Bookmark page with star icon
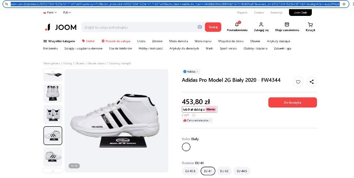354x178 pixels. (344, 4)
